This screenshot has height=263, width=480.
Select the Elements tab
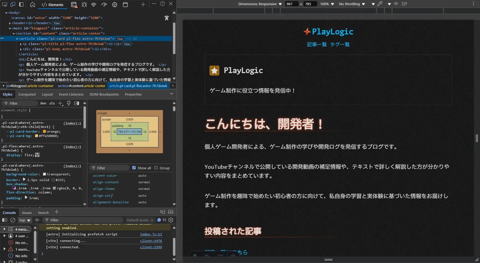pos(52,5)
